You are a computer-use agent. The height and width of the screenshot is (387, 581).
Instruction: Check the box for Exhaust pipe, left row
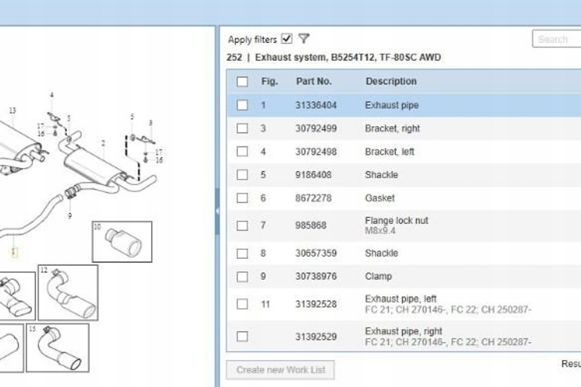(242, 304)
